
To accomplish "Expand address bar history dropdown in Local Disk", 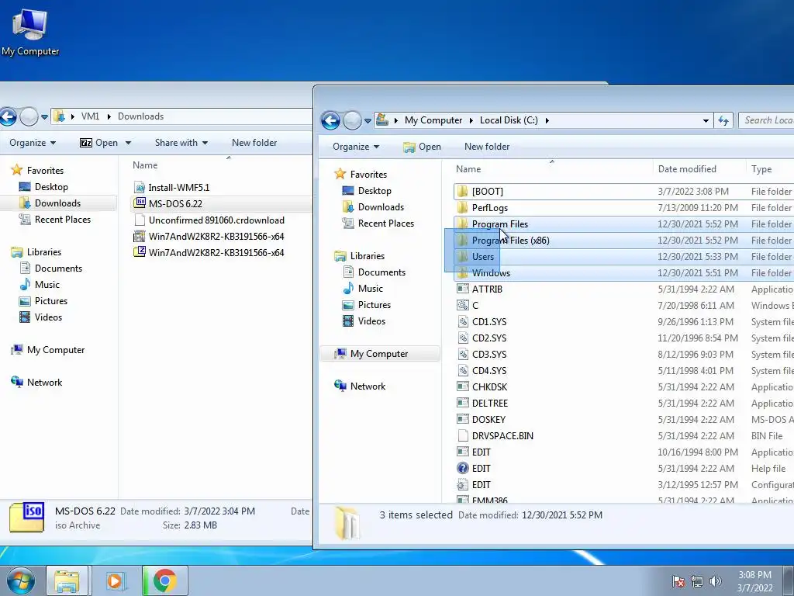I will pos(706,120).
